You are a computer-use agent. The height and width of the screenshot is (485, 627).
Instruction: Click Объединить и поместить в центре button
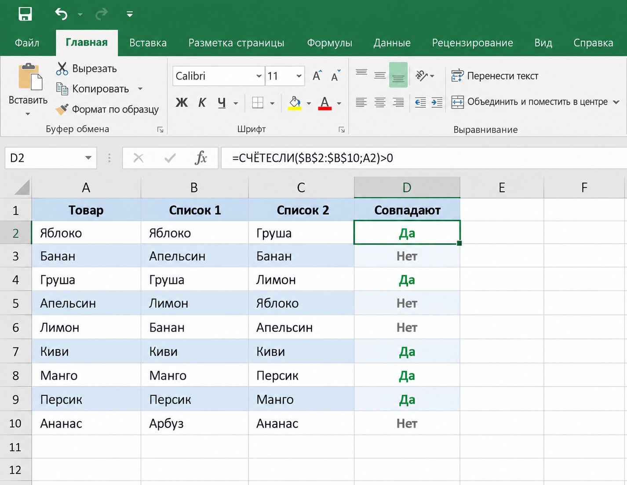point(530,102)
